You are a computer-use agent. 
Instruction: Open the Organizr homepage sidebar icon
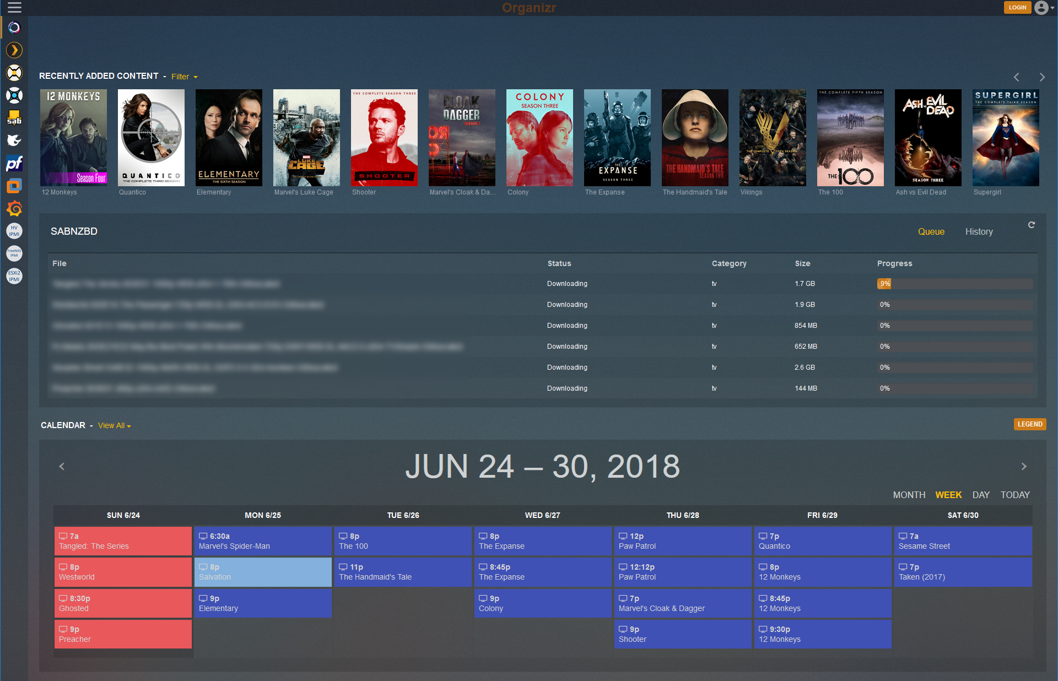[x=14, y=28]
